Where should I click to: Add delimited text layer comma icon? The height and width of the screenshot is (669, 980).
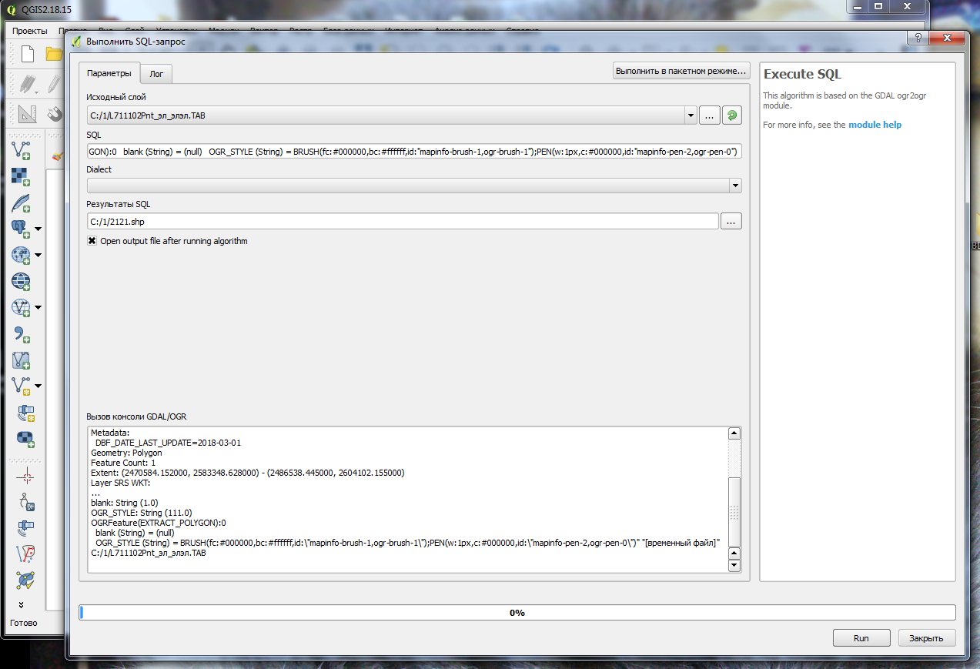(21, 333)
